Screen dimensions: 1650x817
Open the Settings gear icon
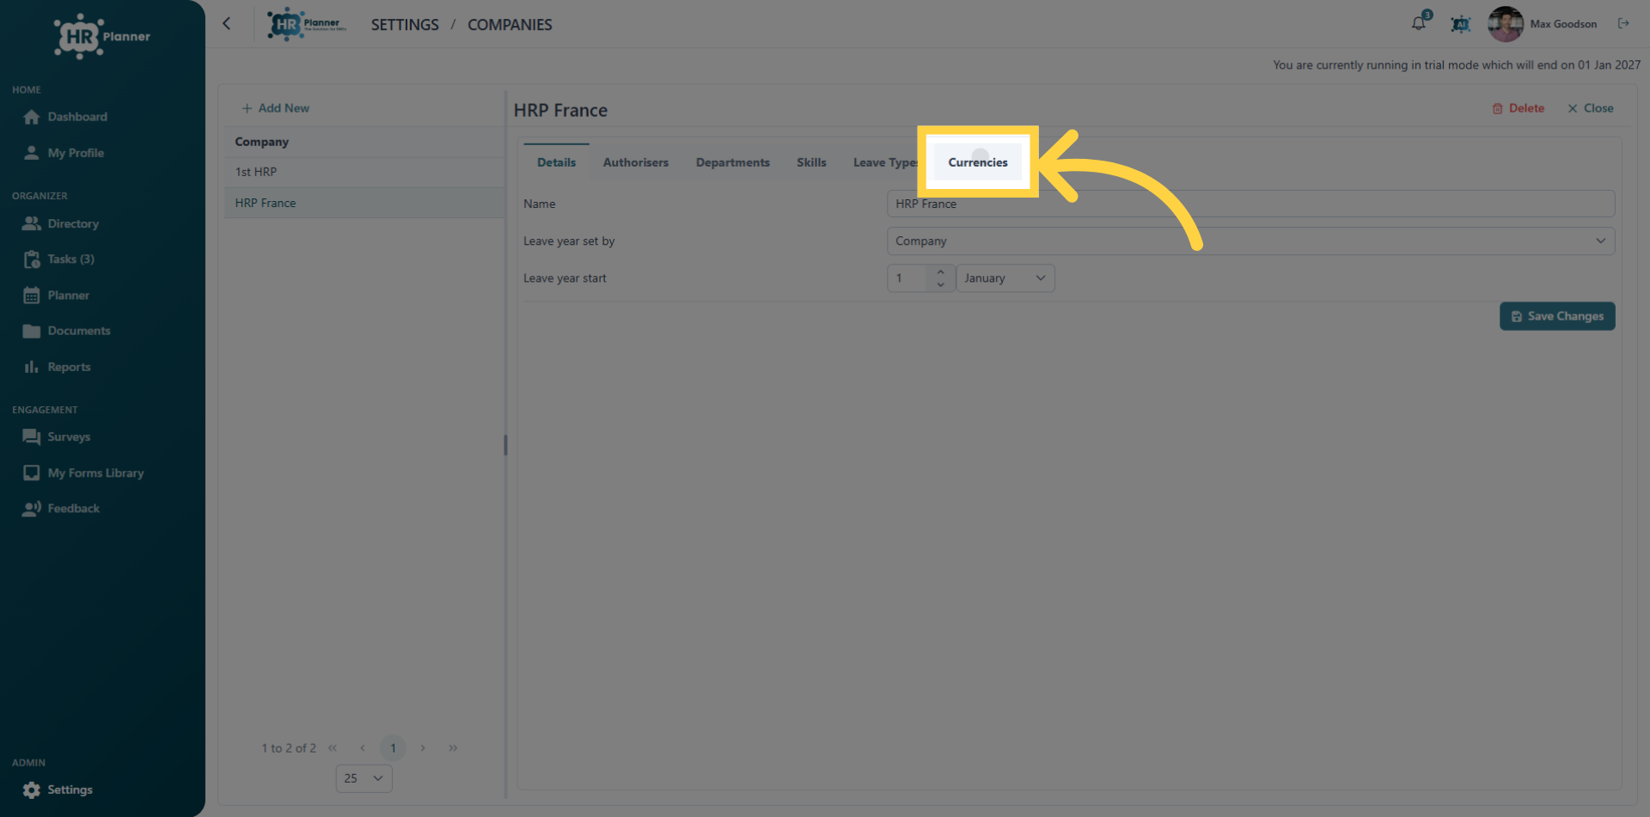click(x=32, y=790)
